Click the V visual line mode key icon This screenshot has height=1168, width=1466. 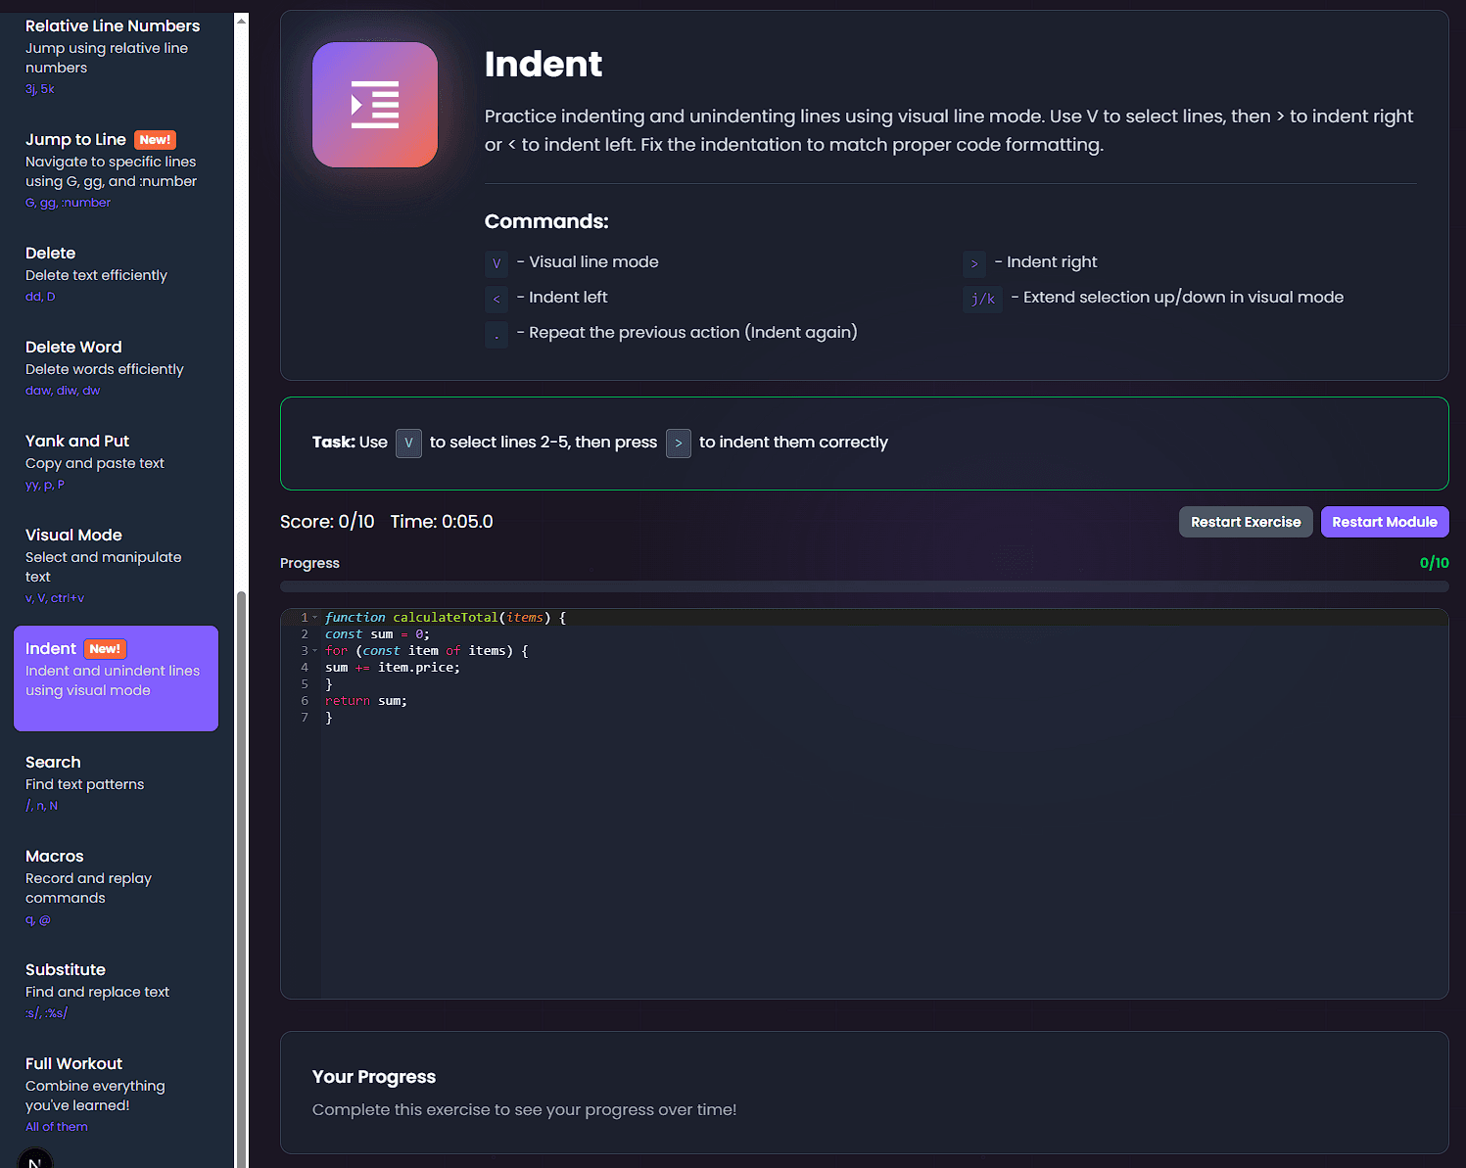coord(497,263)
